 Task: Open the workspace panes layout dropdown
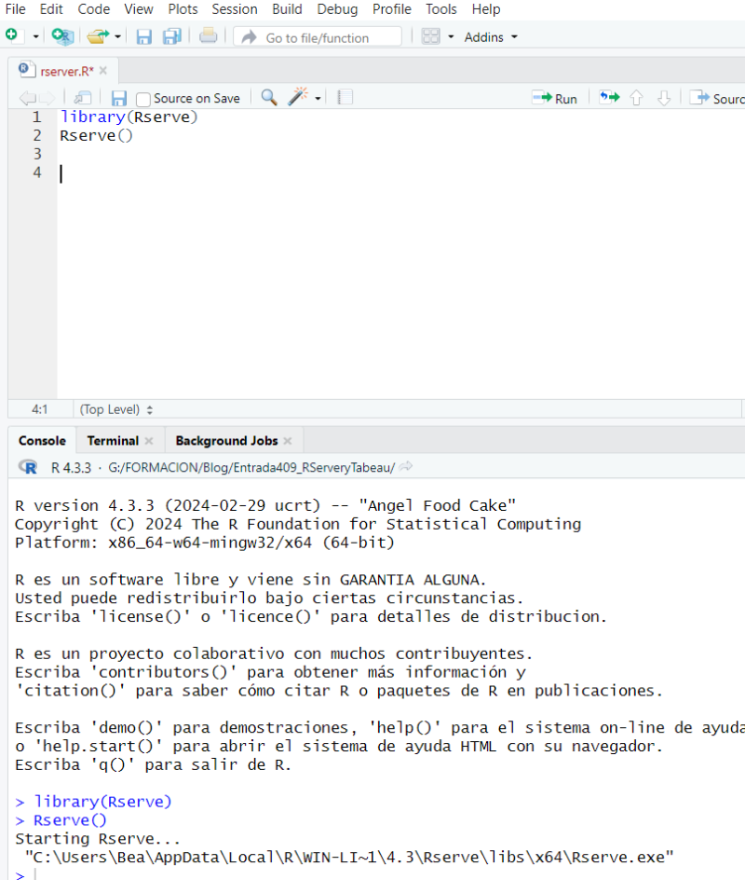pyautogui.click(x=451, y=37)
